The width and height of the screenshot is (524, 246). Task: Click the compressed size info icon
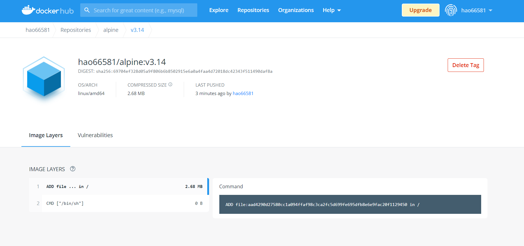click(x=170, y=85)
